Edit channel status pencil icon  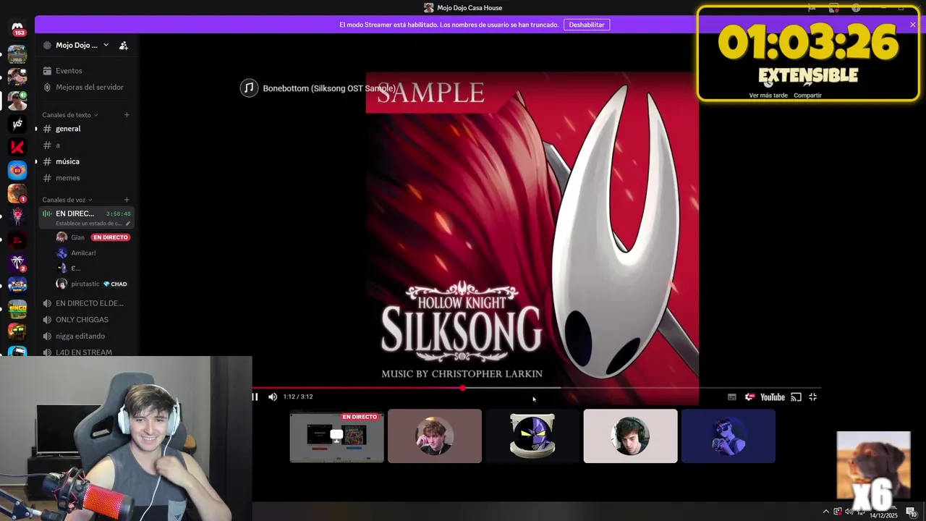coord(128,224)
